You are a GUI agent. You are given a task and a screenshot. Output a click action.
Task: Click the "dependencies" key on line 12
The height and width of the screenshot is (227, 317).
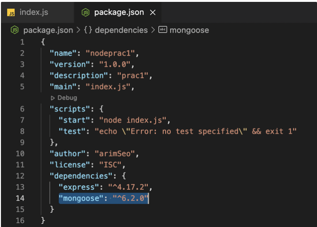tap(81, 176)
